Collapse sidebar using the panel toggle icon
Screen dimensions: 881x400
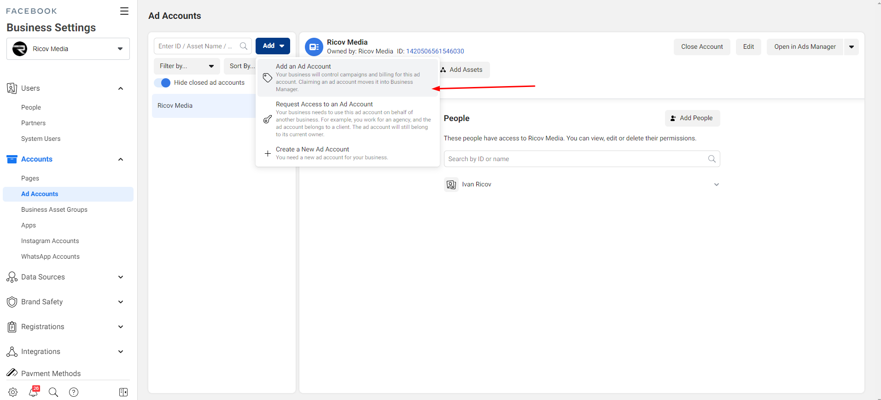123,392
